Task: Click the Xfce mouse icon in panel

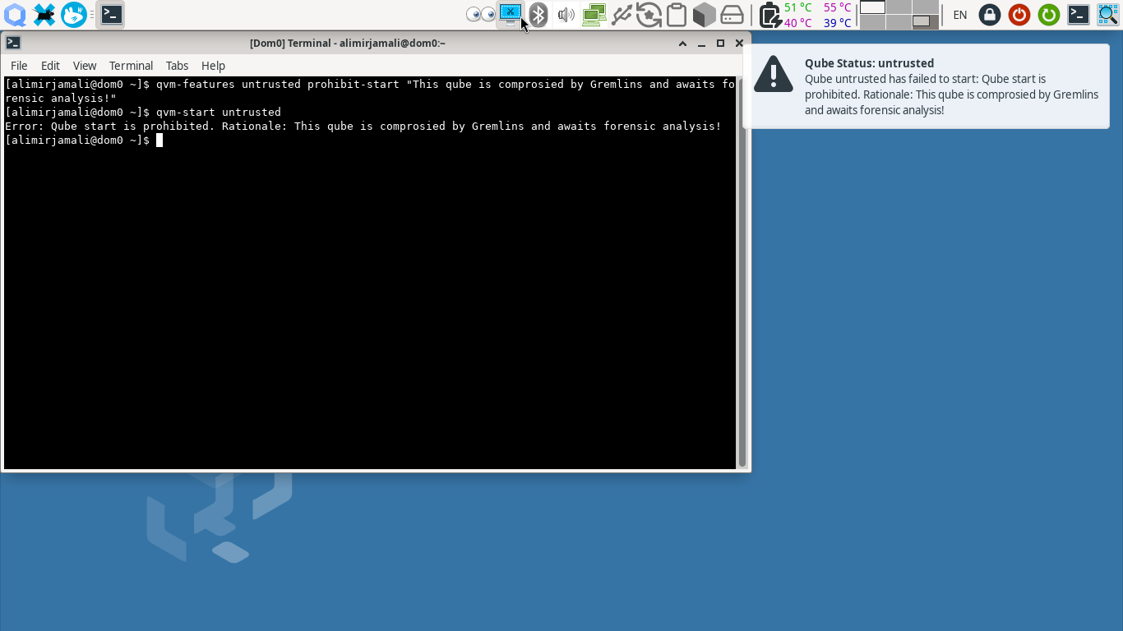Action: click(44, 15)
